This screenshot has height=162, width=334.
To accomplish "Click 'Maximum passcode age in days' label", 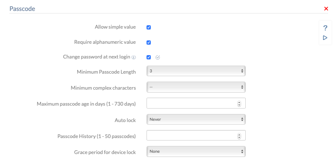I will [x=86, y=104].
